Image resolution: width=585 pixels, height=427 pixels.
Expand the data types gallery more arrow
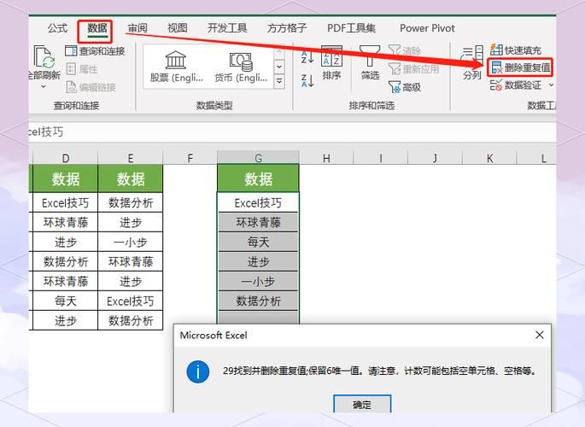(x=279, y=81)
